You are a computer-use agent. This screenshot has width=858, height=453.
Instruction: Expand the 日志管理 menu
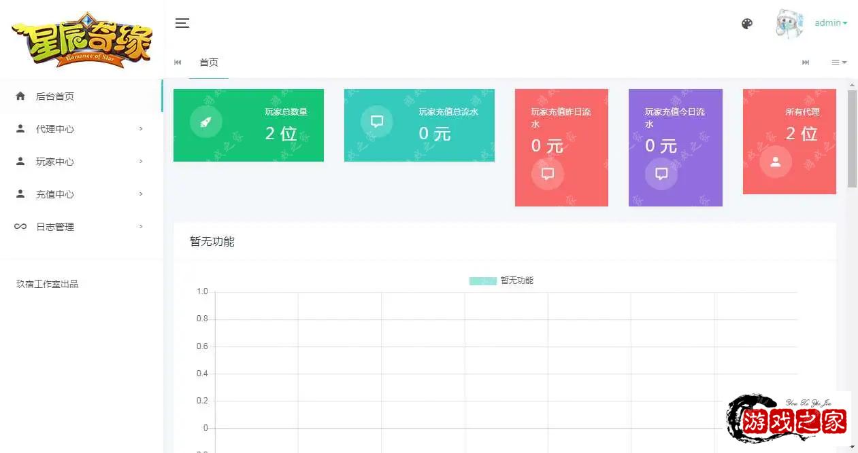point(55,227)
